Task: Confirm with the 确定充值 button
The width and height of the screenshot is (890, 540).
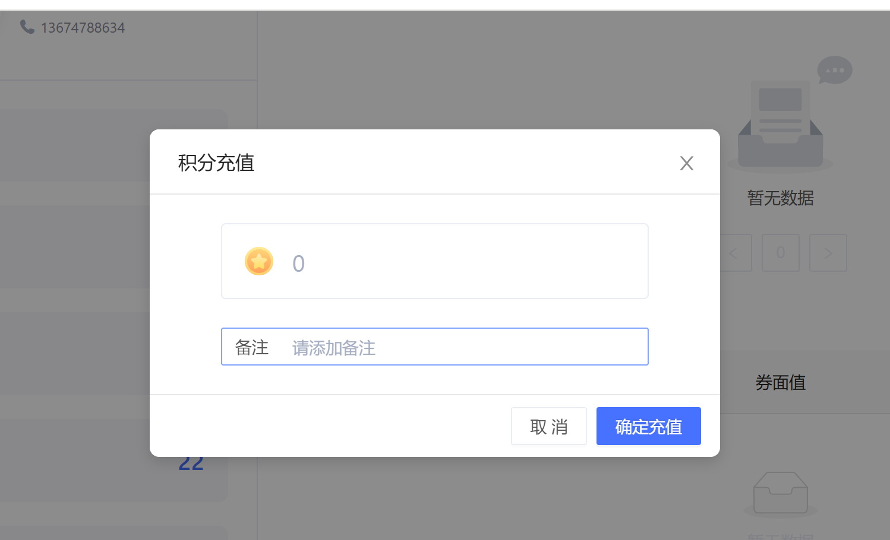Action: [x=648, y=426]
